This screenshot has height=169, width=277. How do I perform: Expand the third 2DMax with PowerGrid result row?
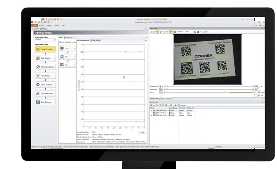[x=151, y=115]
